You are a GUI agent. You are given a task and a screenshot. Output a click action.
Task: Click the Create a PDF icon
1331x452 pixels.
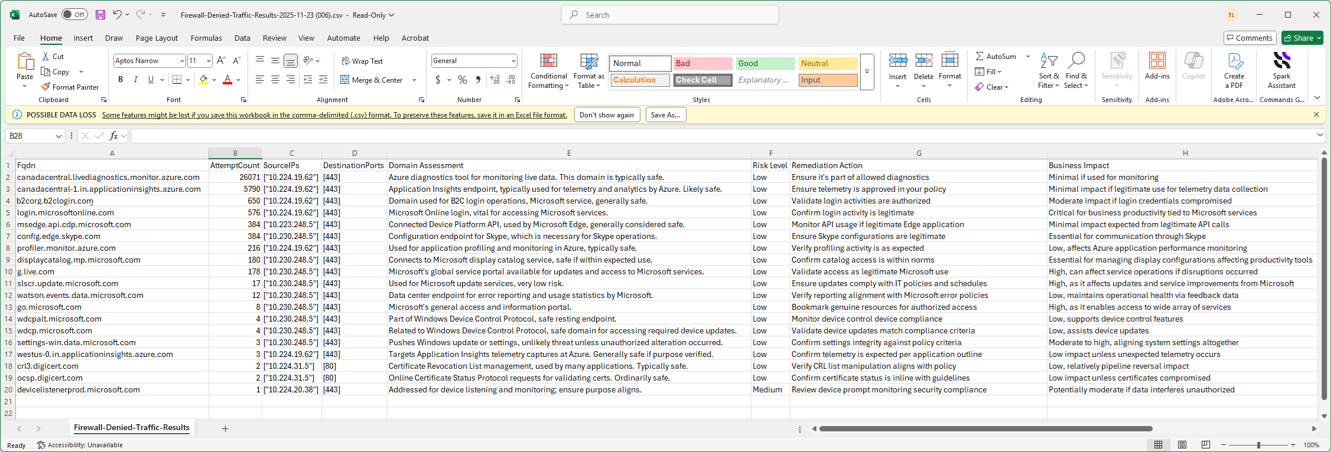coord(1234,61)
